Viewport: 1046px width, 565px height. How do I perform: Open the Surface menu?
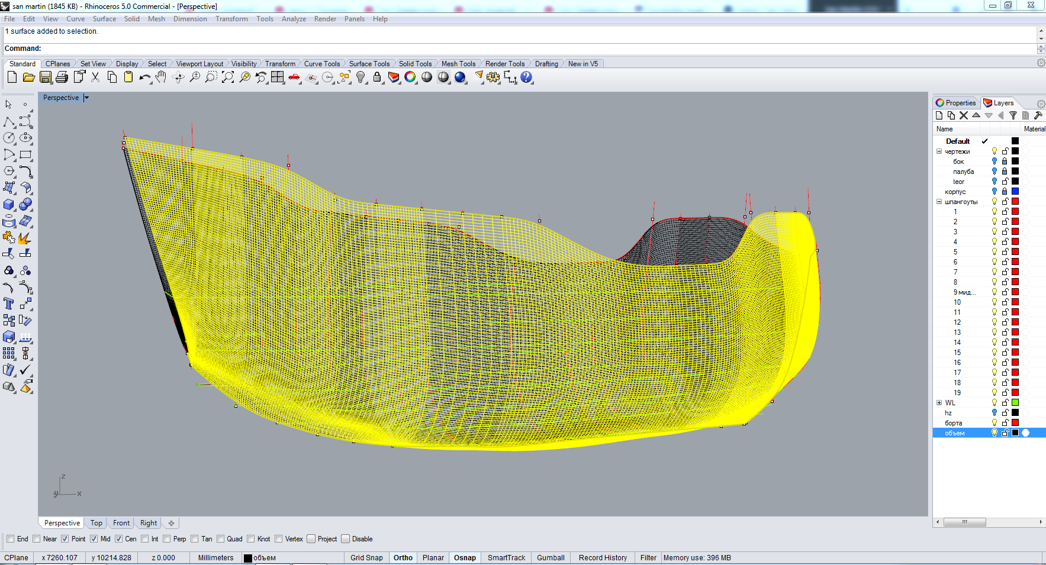pos(104,19)
